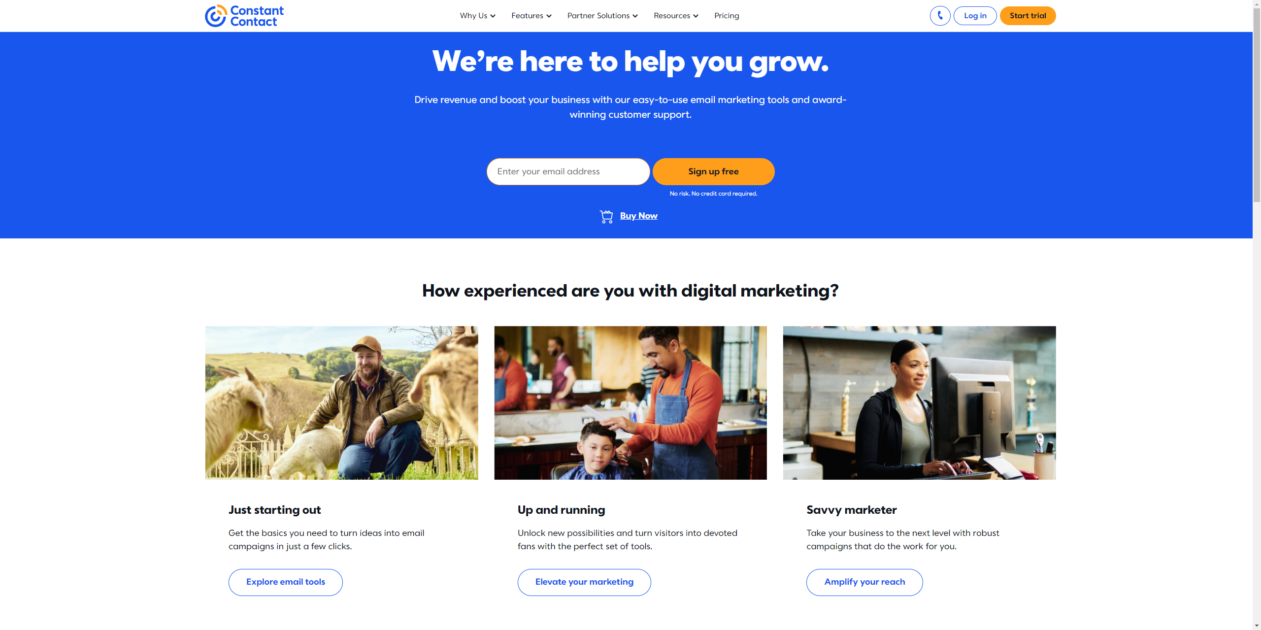The height and width of the screenshot is (630, 1261).
Task: Click the shopping cart Buy Now icon
Action: tap(607, 216)
